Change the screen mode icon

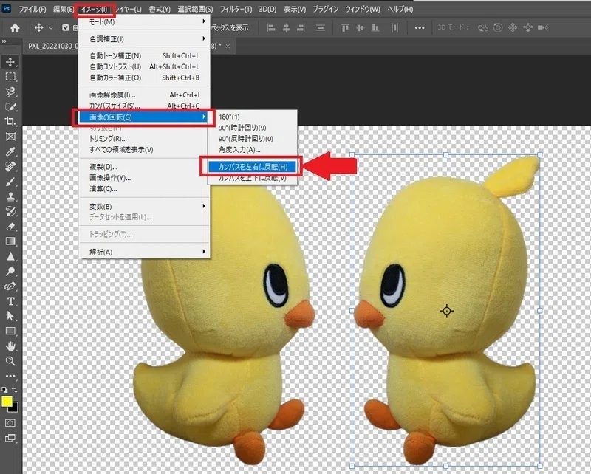10,439
